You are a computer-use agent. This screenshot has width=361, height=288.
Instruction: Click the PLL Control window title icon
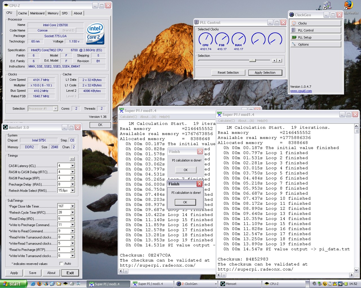[x=197, y=22]
